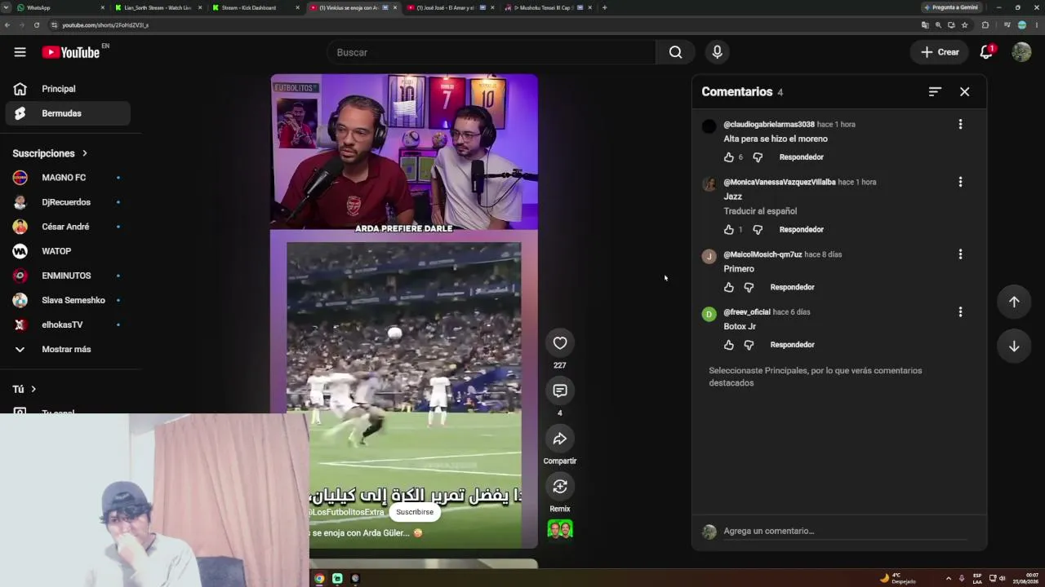1045x587 pixels.
Task: Click the Pregunta a Gemini button
Action: pyautogui.click(x=951, y=7)
